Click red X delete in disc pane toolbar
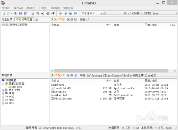Screen dimensions: 178x130 [x=56, y=19]
